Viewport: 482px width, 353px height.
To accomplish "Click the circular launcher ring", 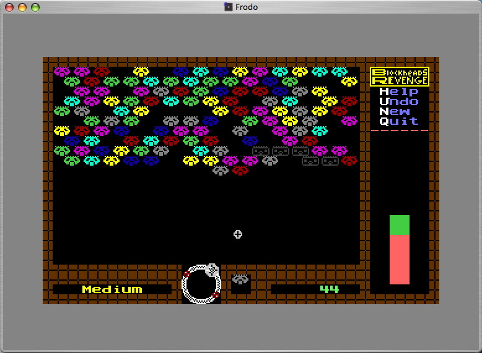I will pyautogui.click(x=201, y=284).
